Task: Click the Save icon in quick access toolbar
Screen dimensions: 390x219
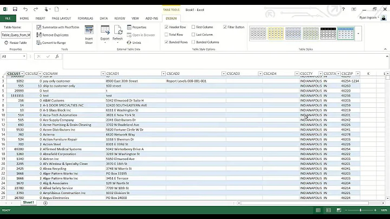Action: (x=15, y=9)
